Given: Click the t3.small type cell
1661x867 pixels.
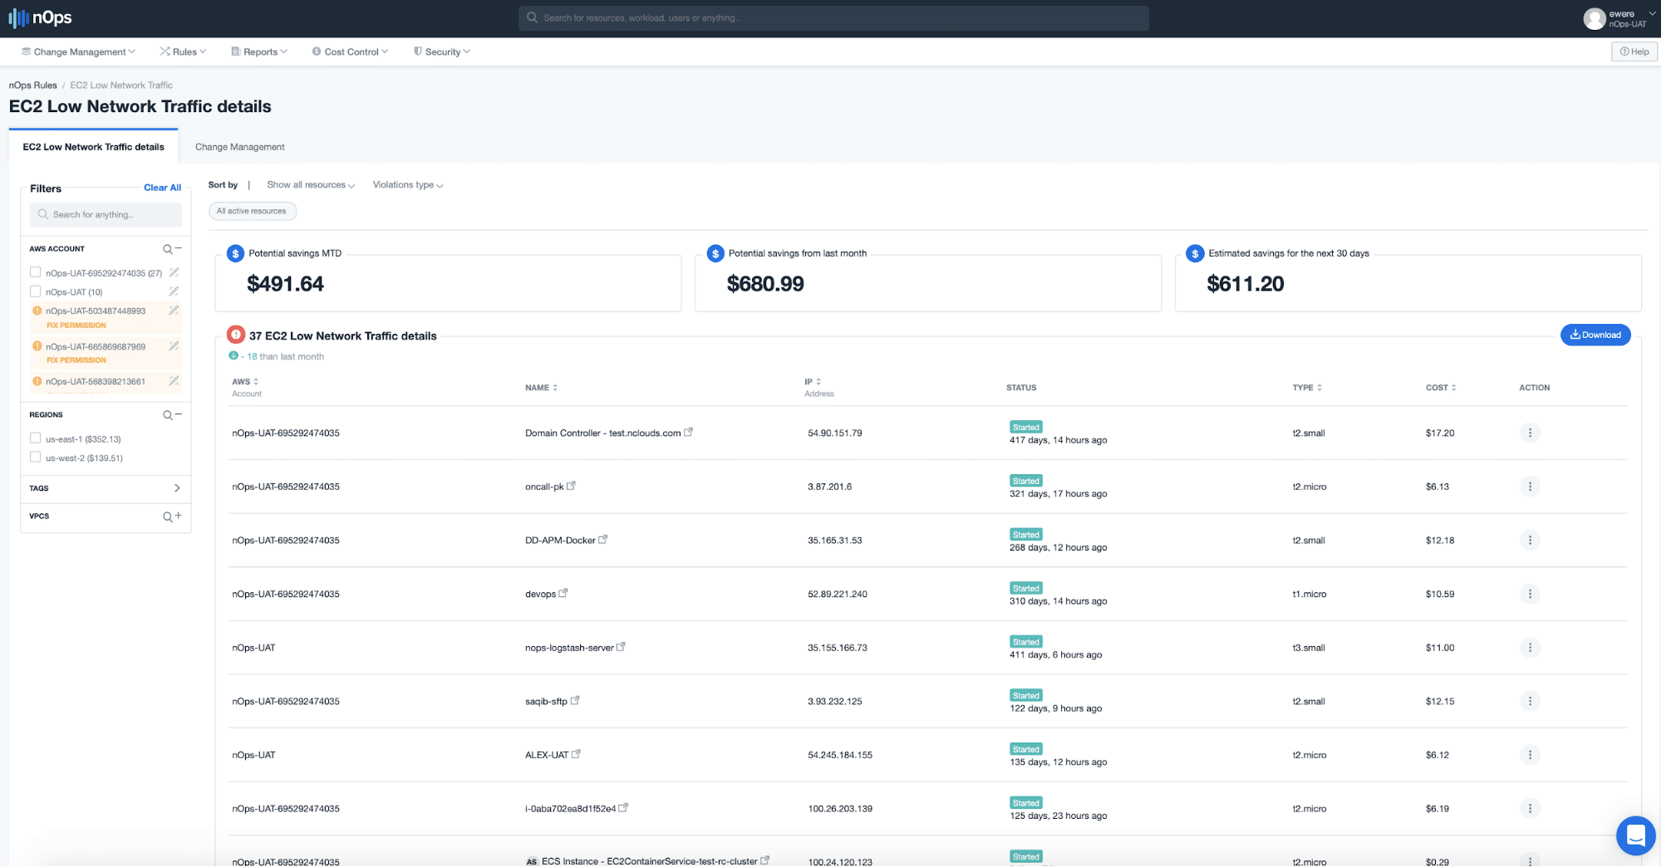Looking at the screenshot, I should pos(1308,648).
